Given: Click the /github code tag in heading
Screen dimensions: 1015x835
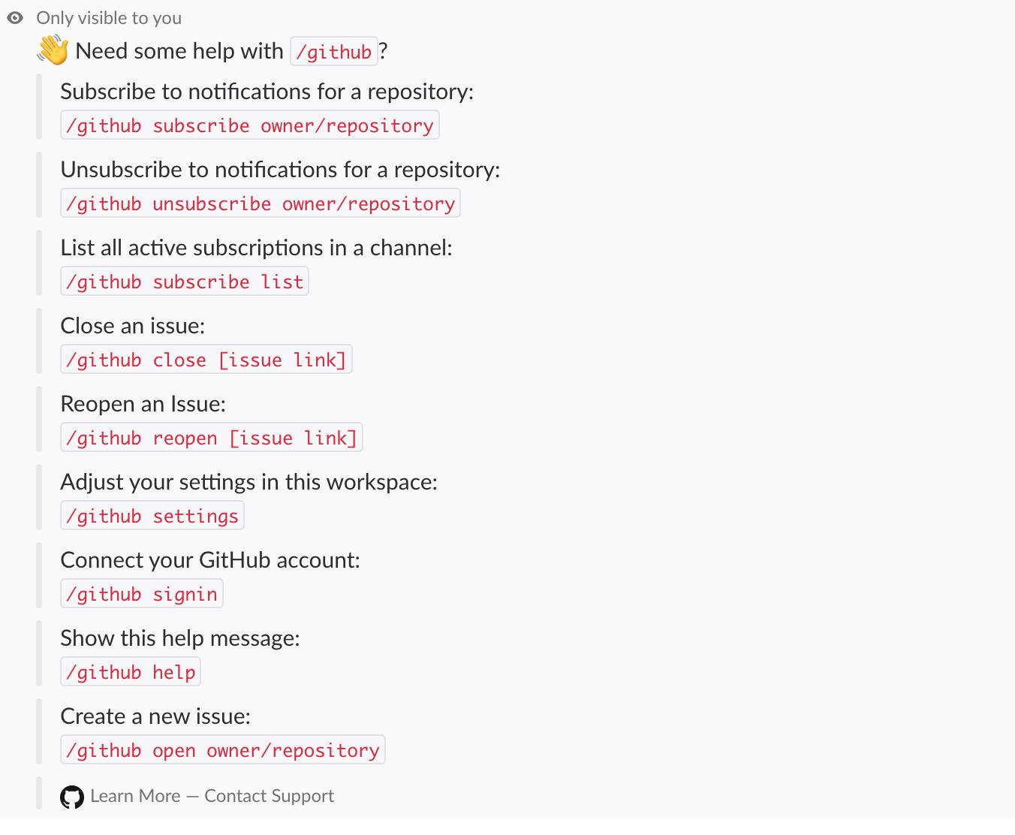Looking at the screenshot, I should [333, 52].
